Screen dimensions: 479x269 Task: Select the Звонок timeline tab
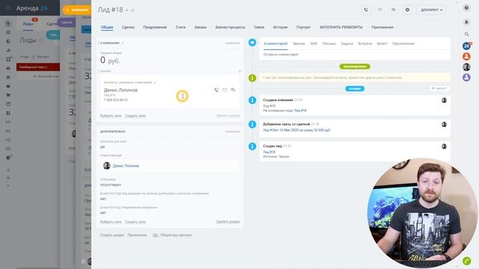click(299, 43)
